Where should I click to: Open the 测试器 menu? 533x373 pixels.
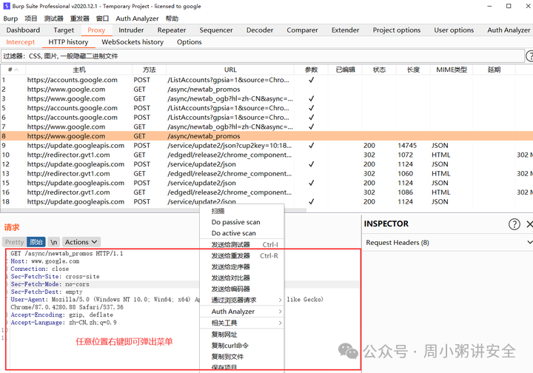54,19
